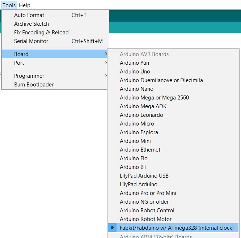
Task: Choose Archive Sketch menu entry
Action: tap(31, 24)
